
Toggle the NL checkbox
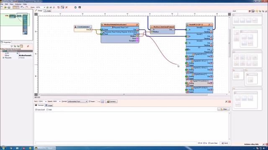(204, 143)
